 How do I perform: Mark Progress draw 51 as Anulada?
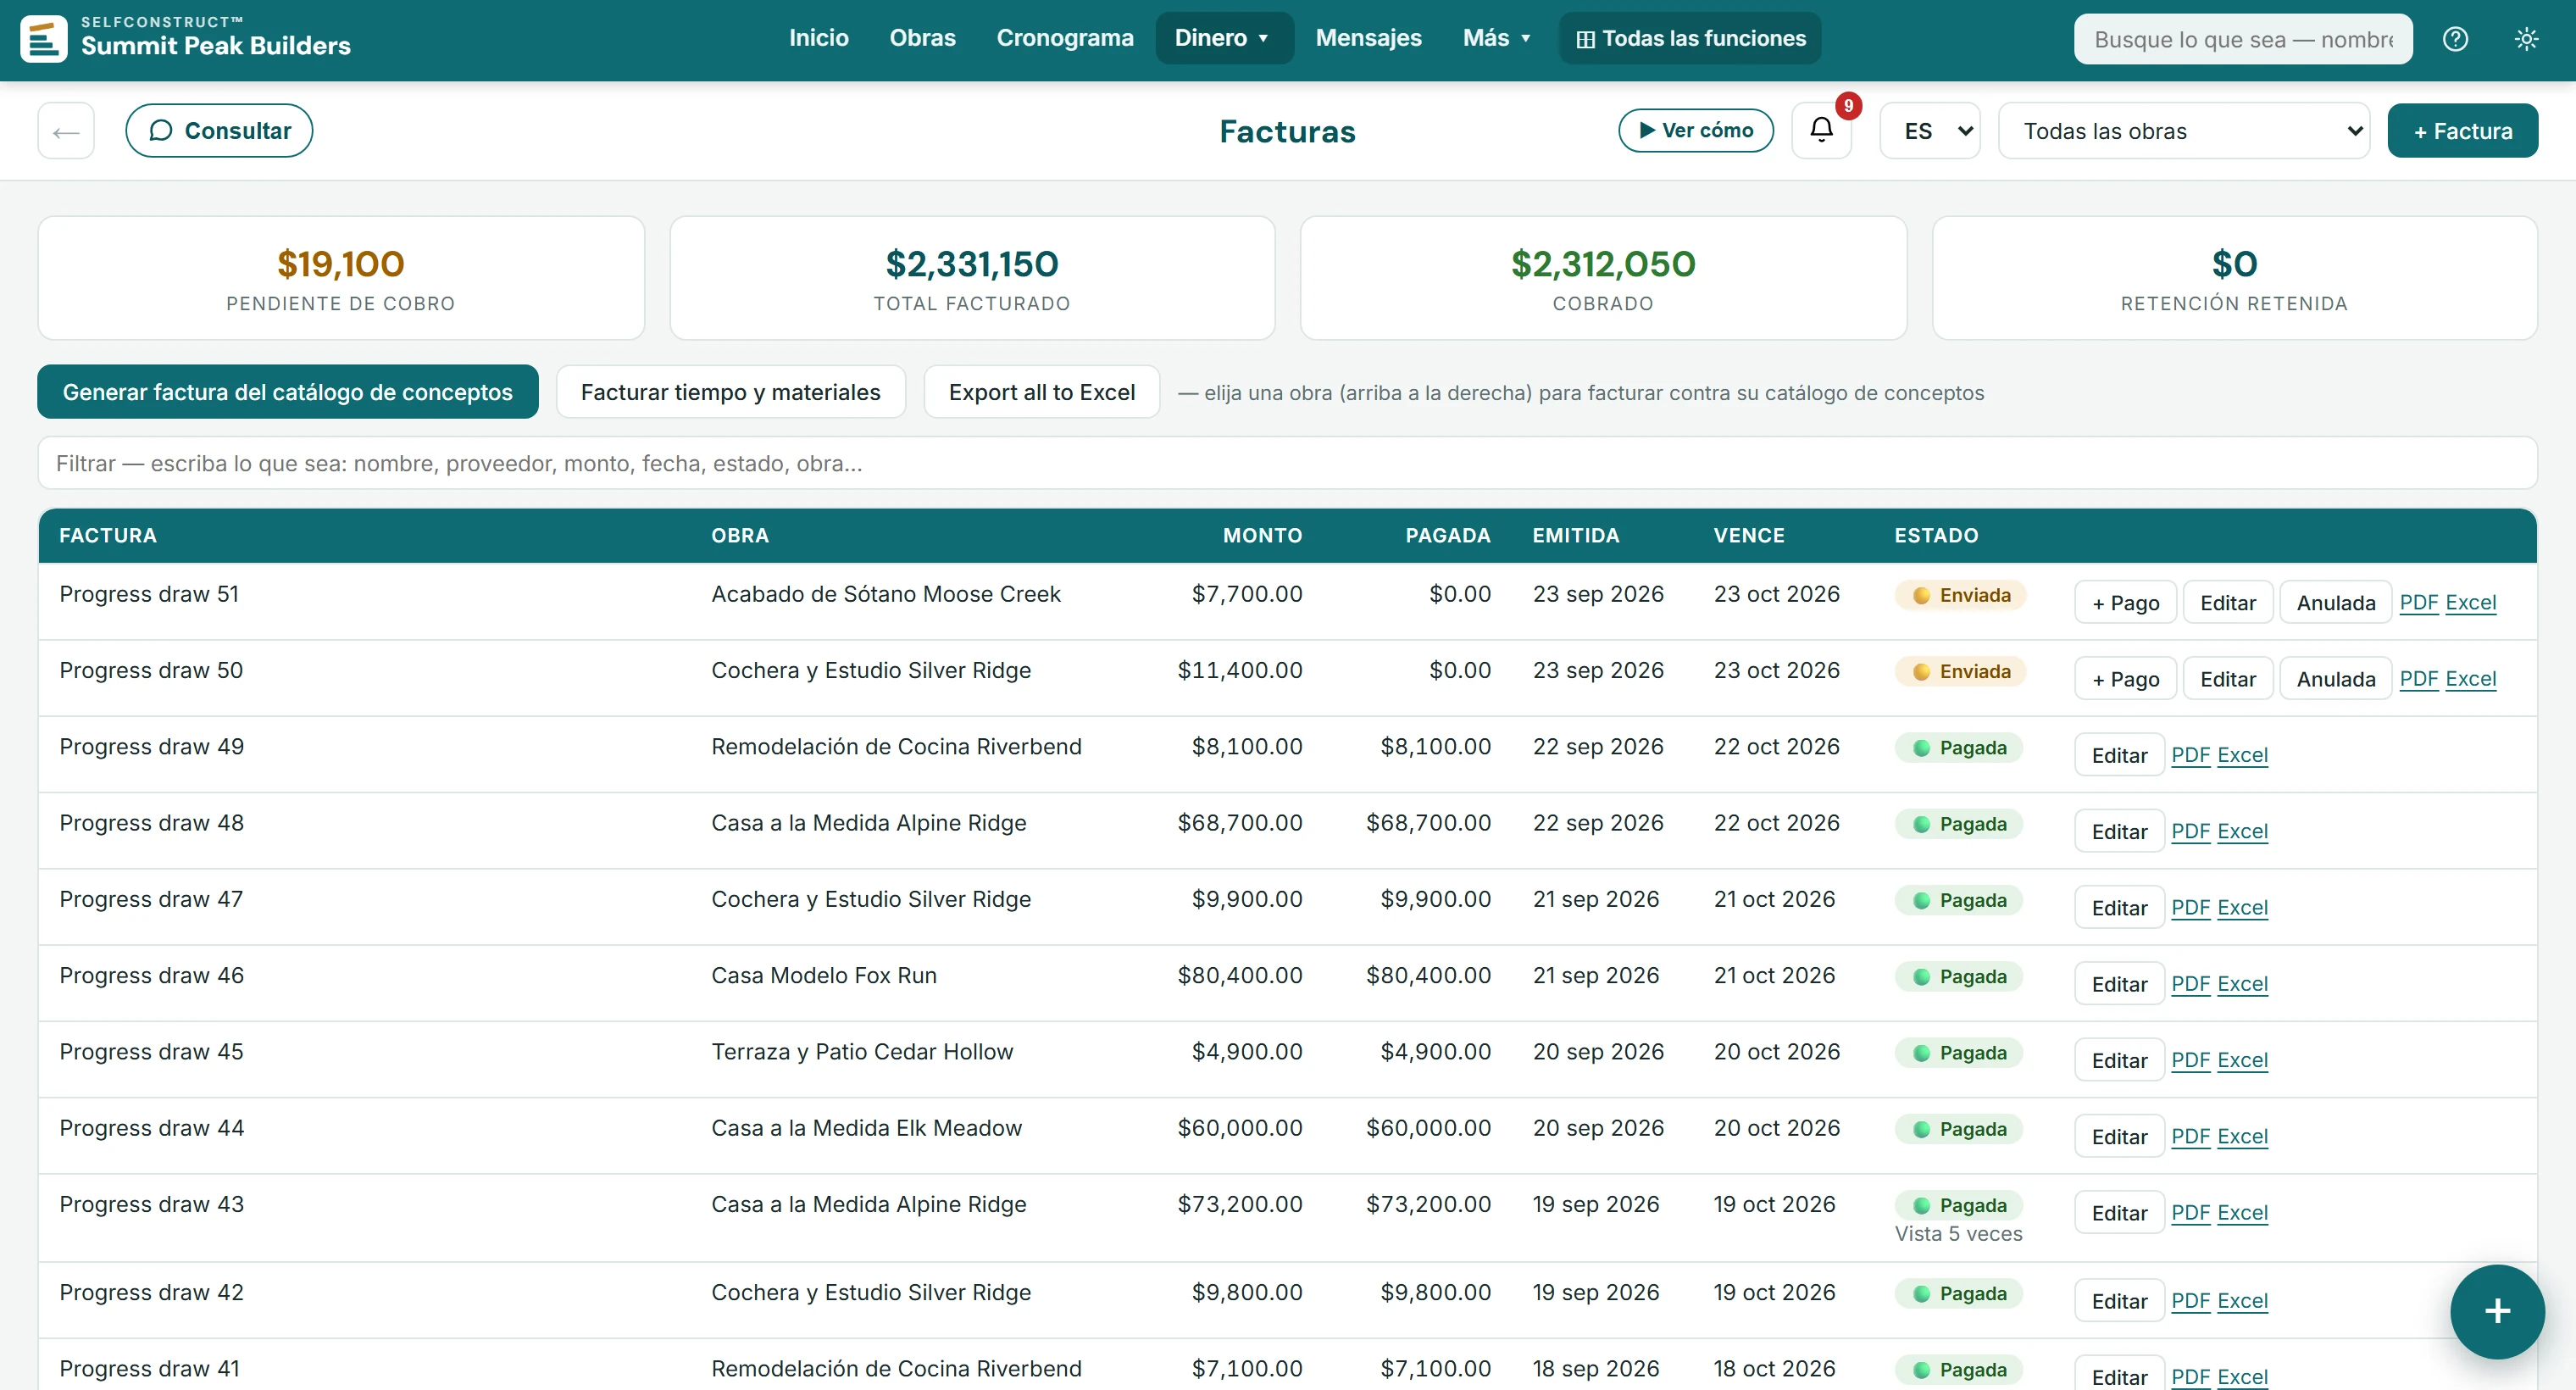(x=2335, y=602)
